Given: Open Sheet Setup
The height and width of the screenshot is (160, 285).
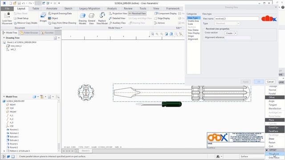Looking at the screenshot, I should coord(21,18).
